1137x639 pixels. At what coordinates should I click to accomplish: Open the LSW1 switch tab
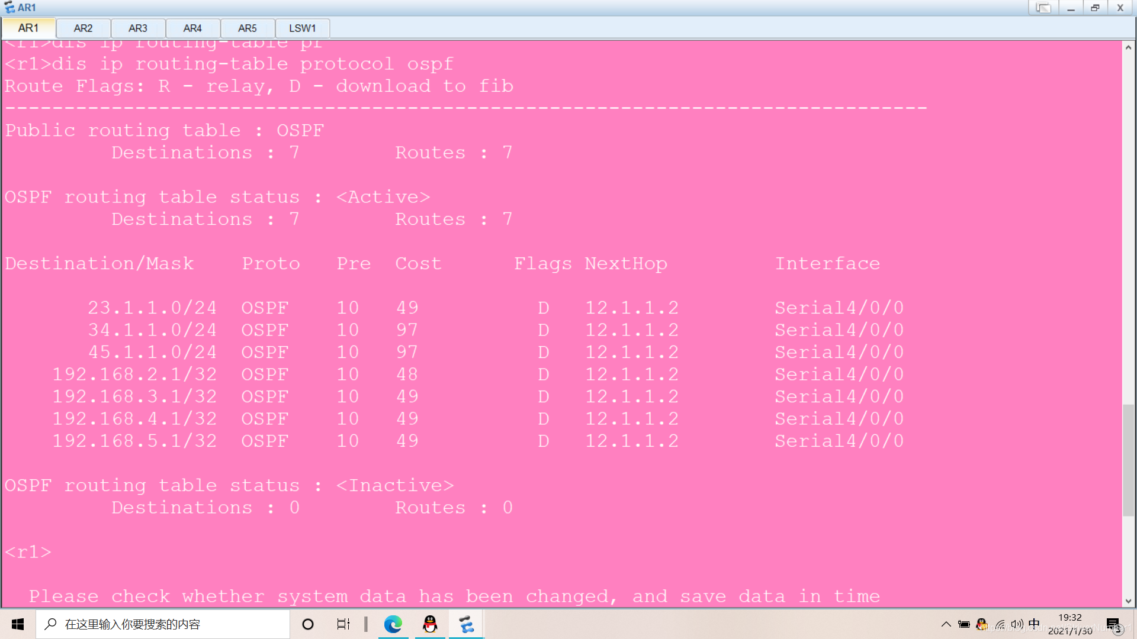point(302,28)
